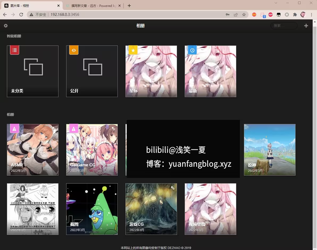Viewport: 317px width, 250px height.
Task: Open the 原神 album
Action: tap(270, 150)
